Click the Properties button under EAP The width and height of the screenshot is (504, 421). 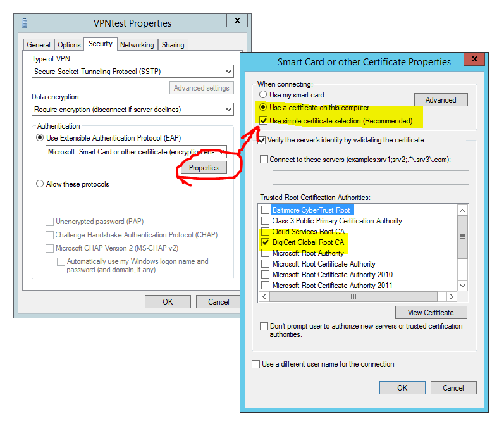(x=204, y=168)
